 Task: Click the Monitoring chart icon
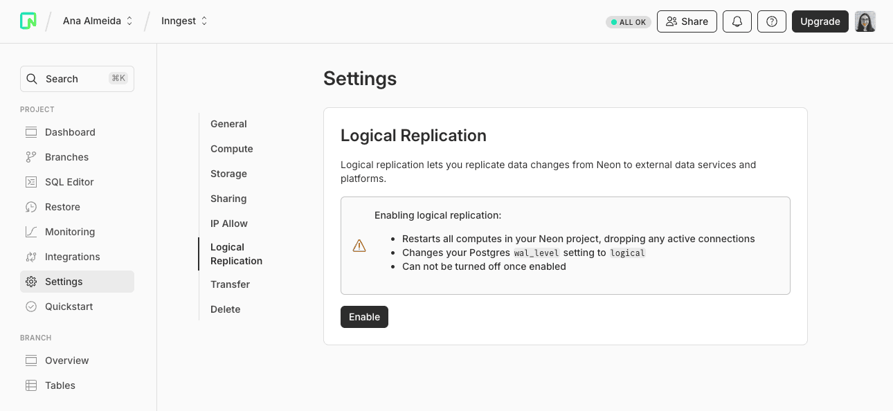coord(32,232)
